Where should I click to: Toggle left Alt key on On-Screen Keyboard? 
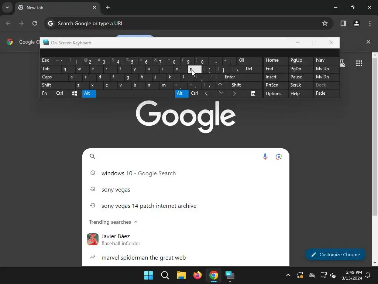point(89,93)
